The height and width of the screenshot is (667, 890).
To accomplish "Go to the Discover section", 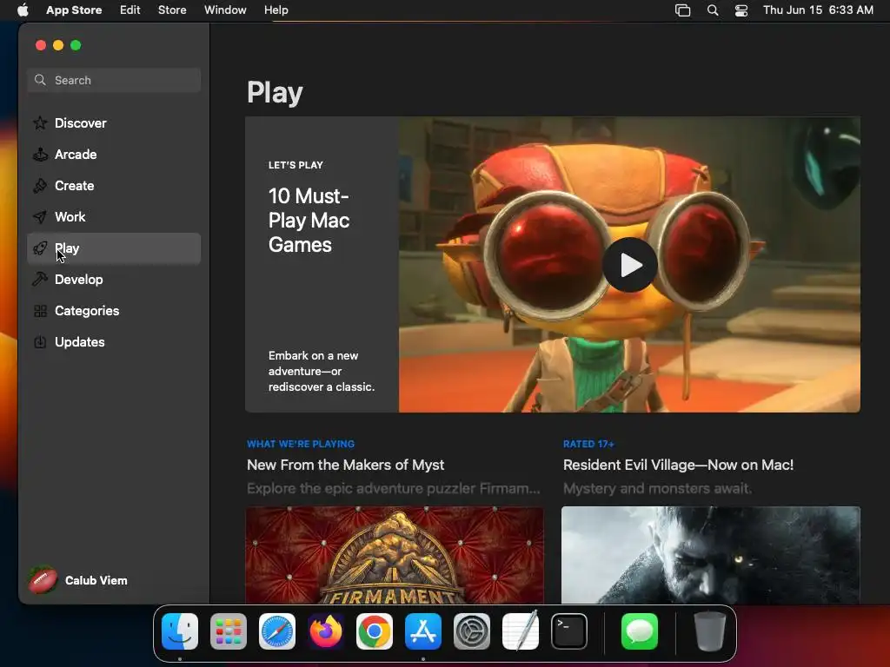I will click(114, 123).
